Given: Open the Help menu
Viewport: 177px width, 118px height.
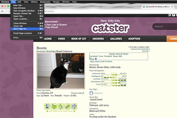Looking at the screenshot, I should coord(74,2).
